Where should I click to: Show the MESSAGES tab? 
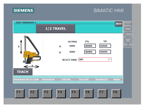[x=101, y=79]
